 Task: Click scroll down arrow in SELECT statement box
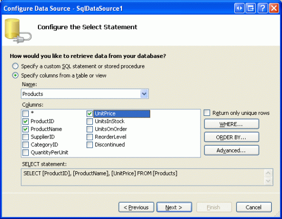point(268,181)
